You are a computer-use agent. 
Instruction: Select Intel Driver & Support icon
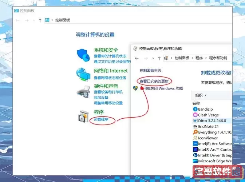click(x=195, y=155)
